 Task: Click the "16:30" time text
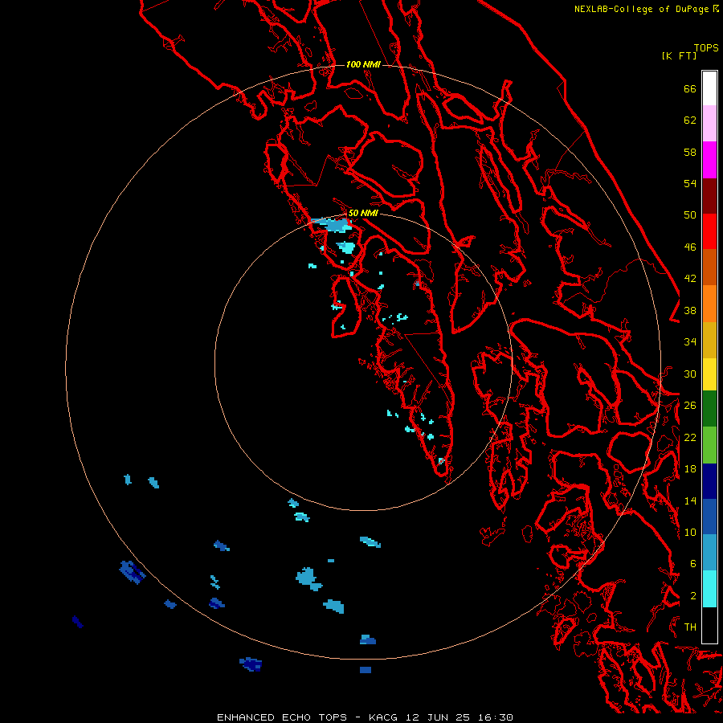point(495,717)
